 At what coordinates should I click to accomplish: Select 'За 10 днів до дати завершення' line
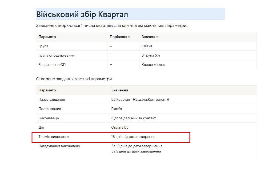(x=137, y=146)
